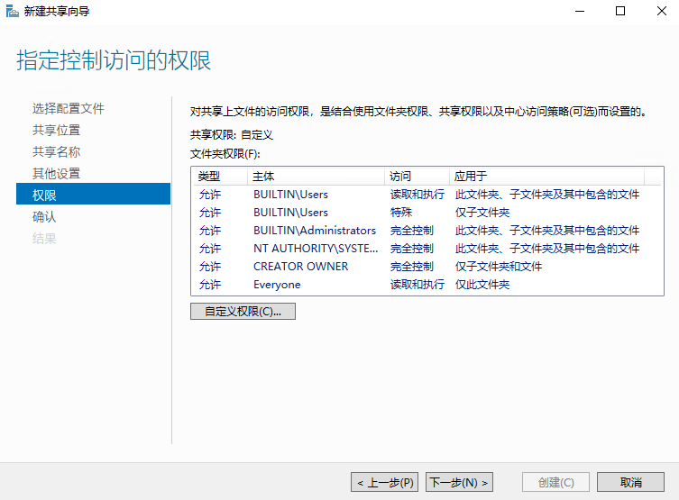
Task: Select the 权限 step in sidebar
Action: [x=44, y=195]
